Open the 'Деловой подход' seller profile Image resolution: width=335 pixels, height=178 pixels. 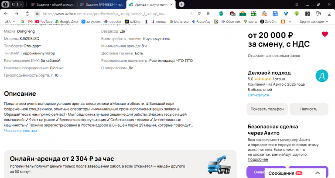[x=269, y=73]
